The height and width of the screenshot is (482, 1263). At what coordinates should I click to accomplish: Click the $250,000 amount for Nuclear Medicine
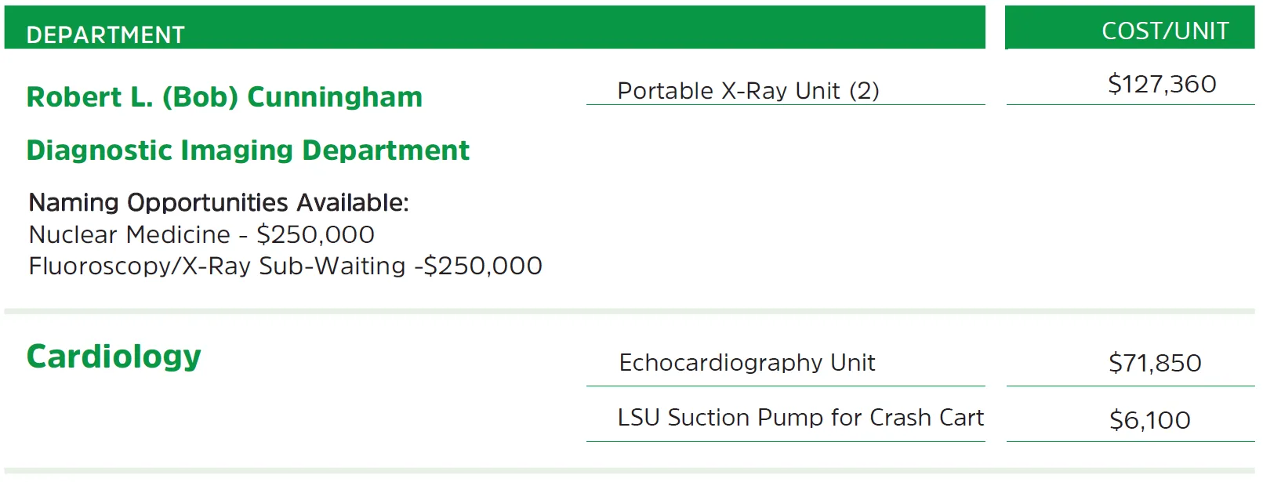315,234
